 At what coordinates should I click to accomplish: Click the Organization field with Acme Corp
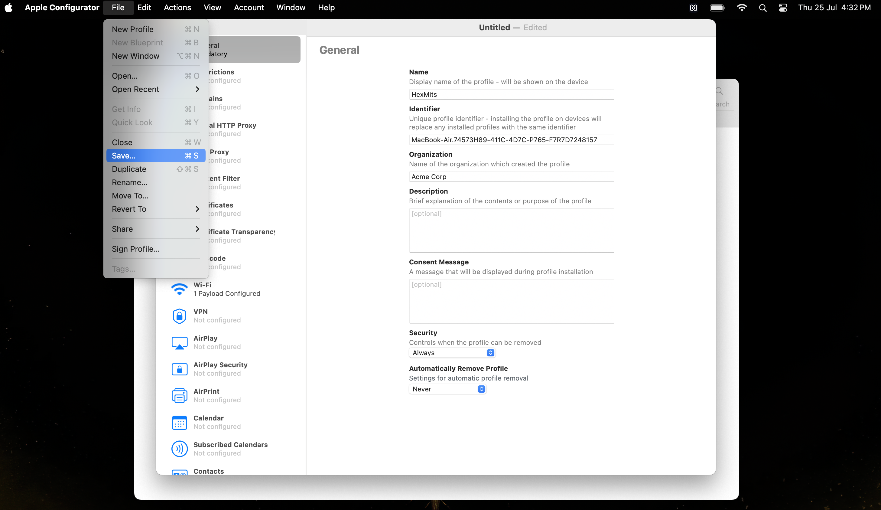[512, 177]
